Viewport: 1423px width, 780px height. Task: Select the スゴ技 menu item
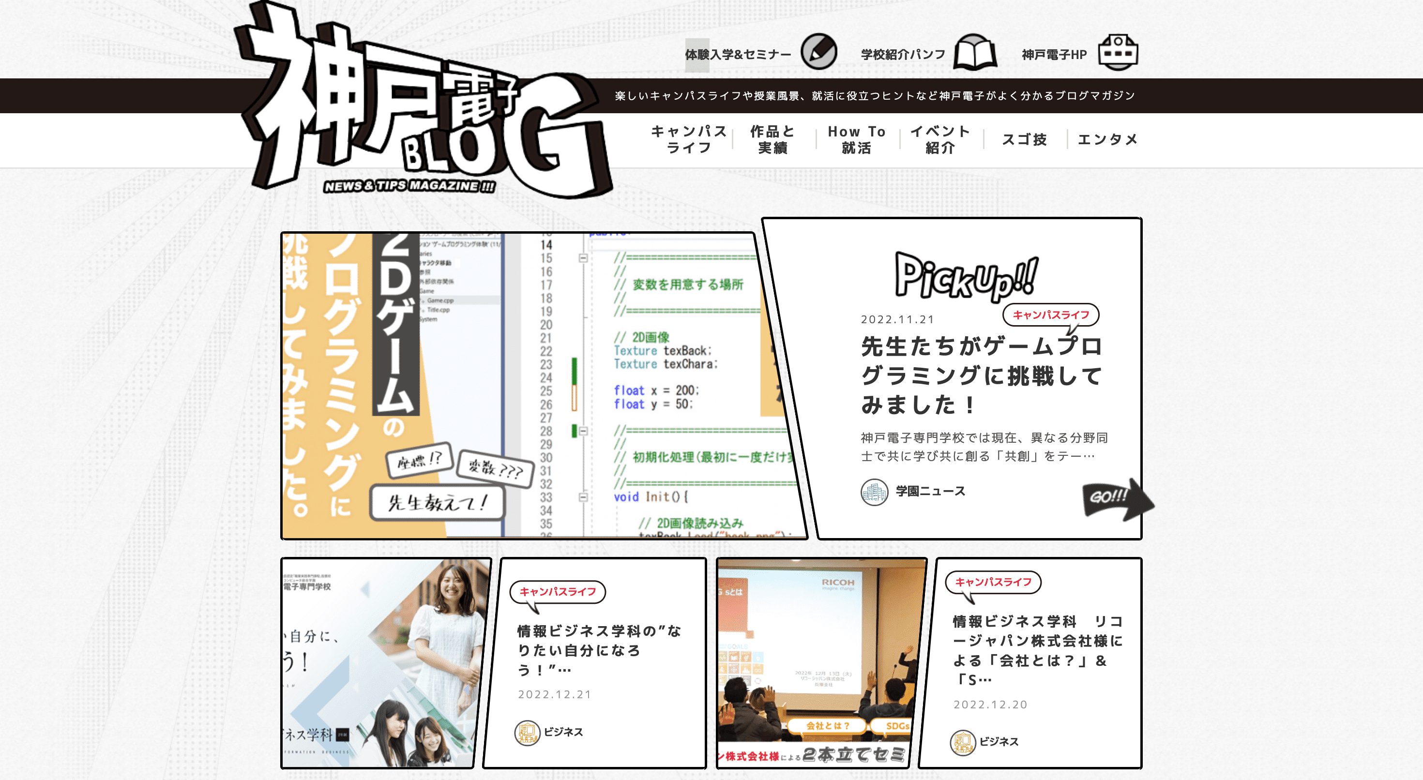coord(1024,139)
